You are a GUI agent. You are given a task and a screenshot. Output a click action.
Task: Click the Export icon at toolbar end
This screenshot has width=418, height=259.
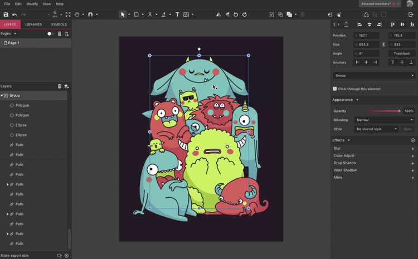tap(411, 14)
